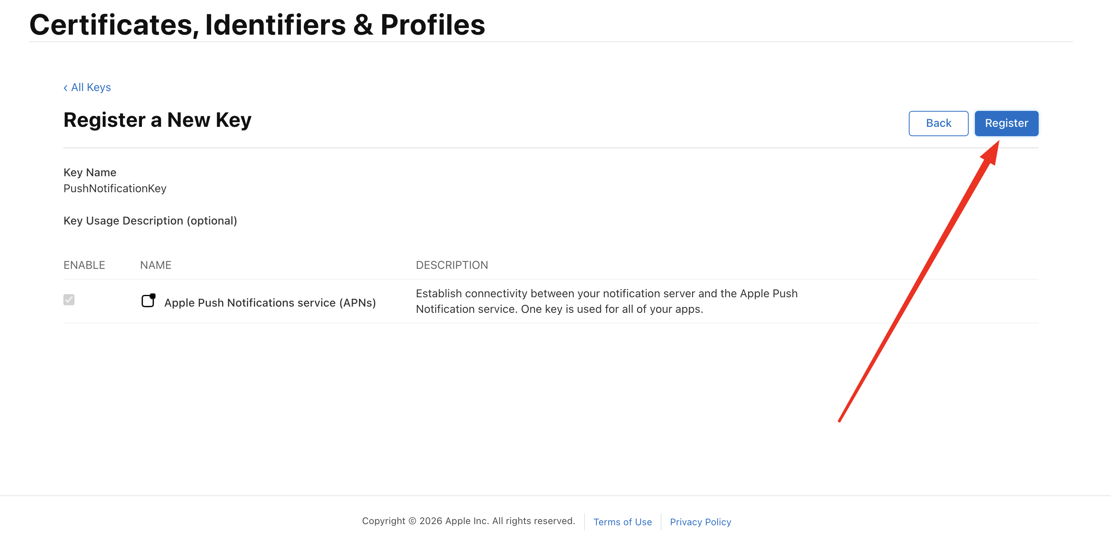1111x556 pixels.
Task: Click the ENABLE column header
Action: 84,265
